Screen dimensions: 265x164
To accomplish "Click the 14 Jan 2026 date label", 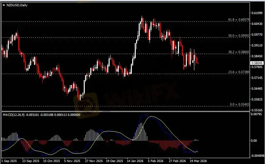I will 134,161.
